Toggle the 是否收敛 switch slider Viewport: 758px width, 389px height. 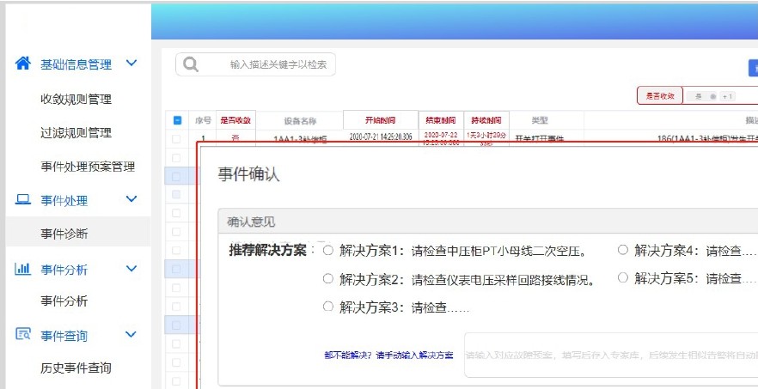pos(712,96)
